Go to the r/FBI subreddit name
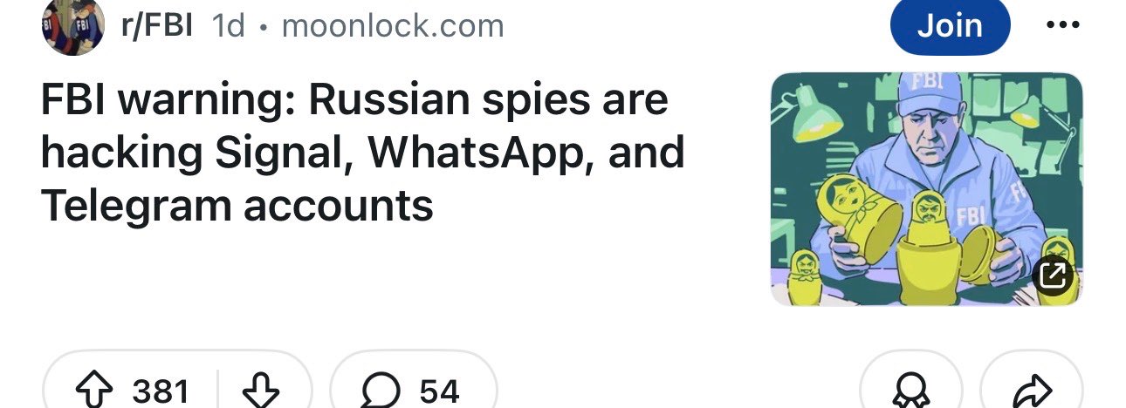The height and width of the screenshot is (408, 1126). [x=157, y=25]
